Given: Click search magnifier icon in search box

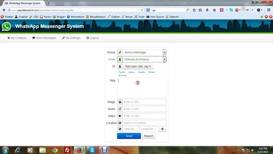Looking at the screenshot, I should click(x=188, y=10).
